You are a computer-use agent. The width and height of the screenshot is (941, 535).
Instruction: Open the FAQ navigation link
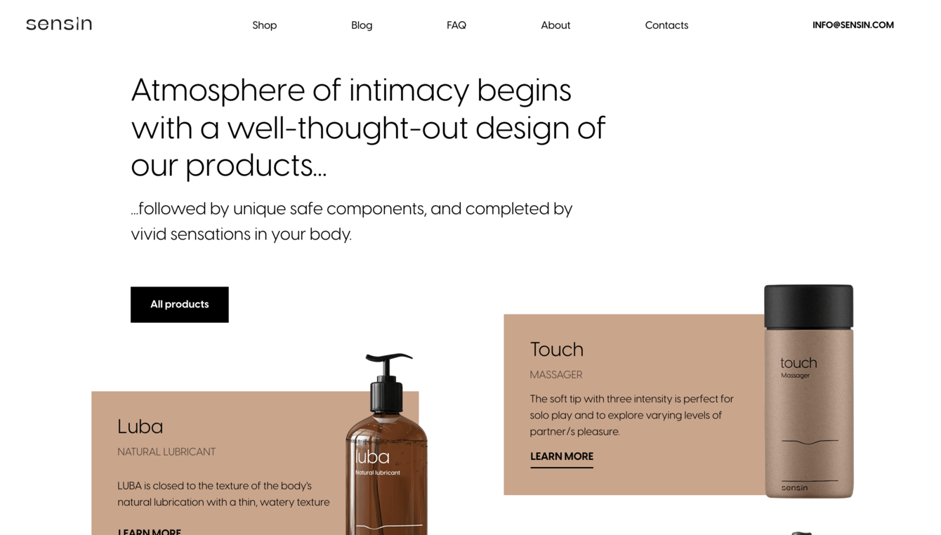456,25
